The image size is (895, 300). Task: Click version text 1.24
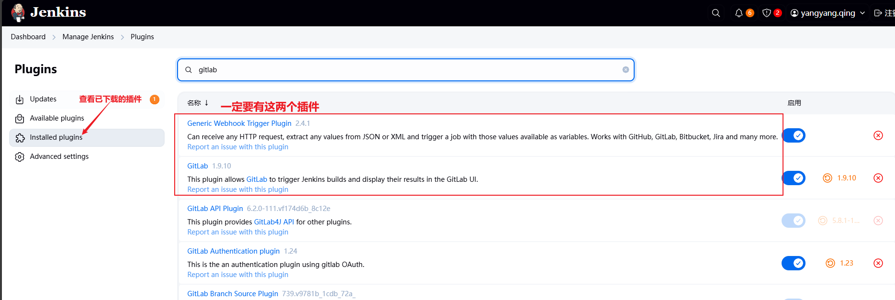click(291, 251)
